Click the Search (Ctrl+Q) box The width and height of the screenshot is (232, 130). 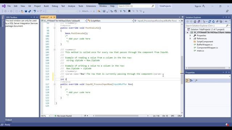[136, 6]
